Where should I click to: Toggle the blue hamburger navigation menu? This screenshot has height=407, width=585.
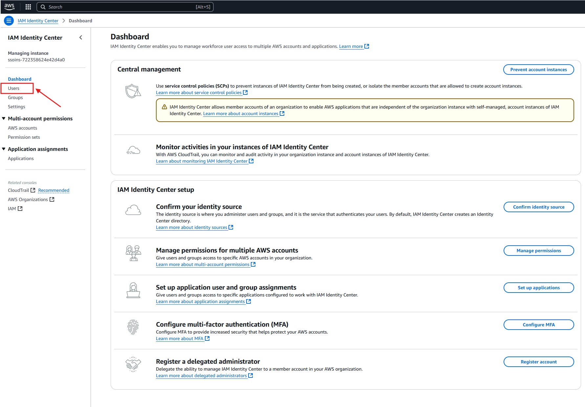(9, 21)
